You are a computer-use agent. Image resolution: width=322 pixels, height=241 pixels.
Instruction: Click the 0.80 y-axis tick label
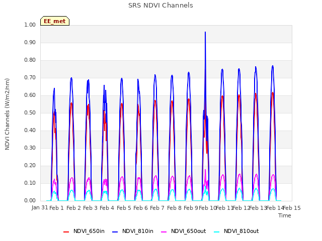coord(30,60)
